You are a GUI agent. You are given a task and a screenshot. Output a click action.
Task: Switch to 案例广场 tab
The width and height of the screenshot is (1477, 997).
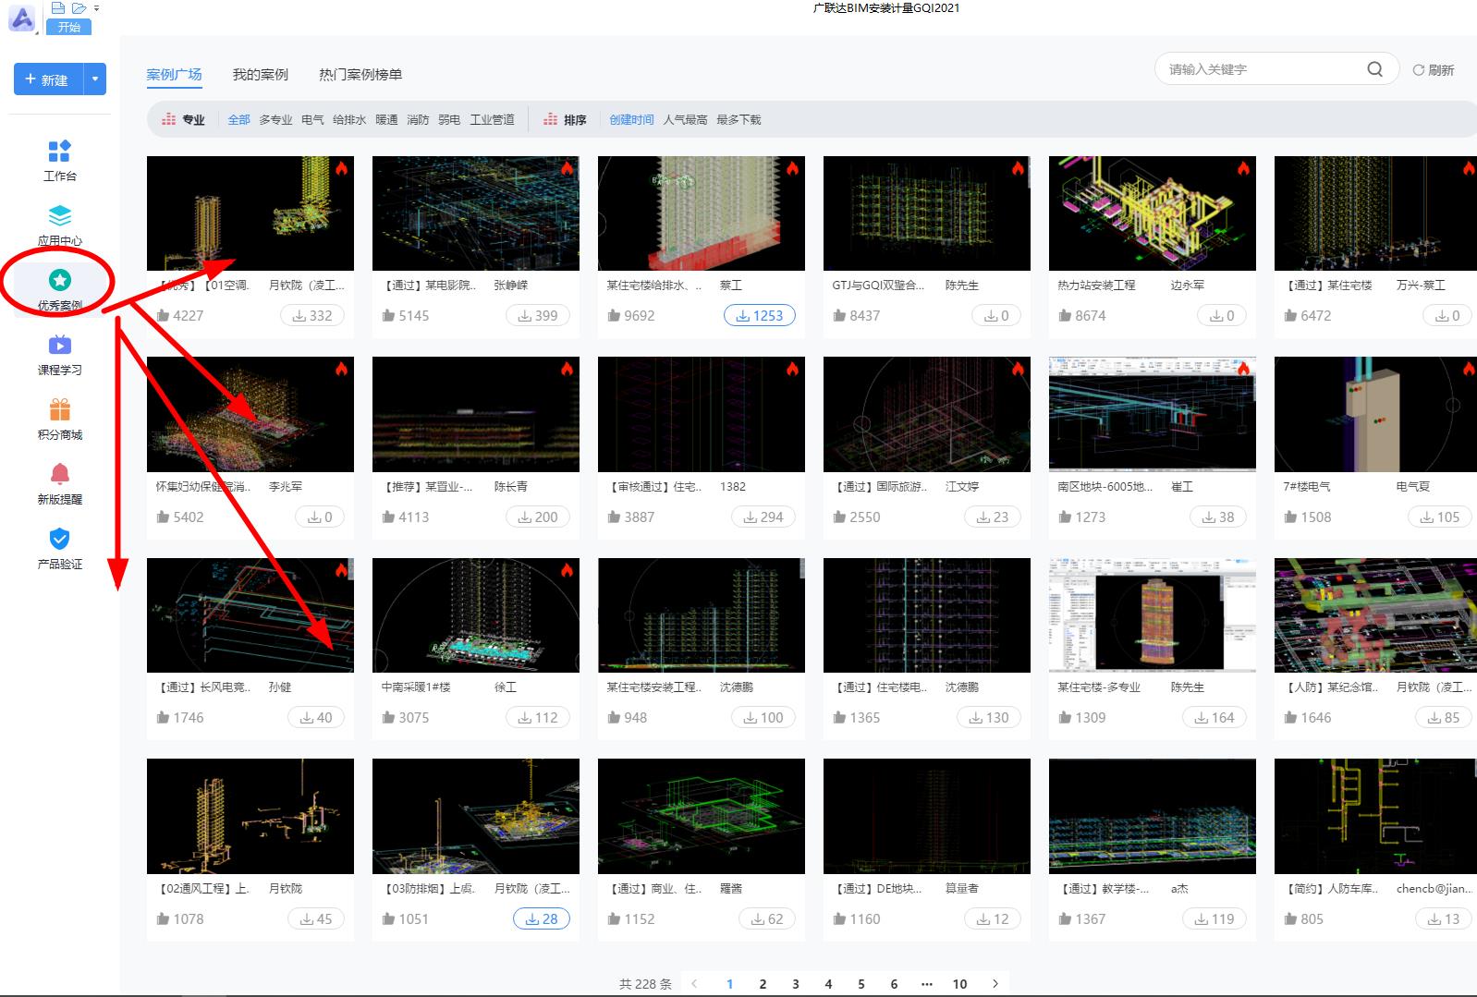pos(174,75)
